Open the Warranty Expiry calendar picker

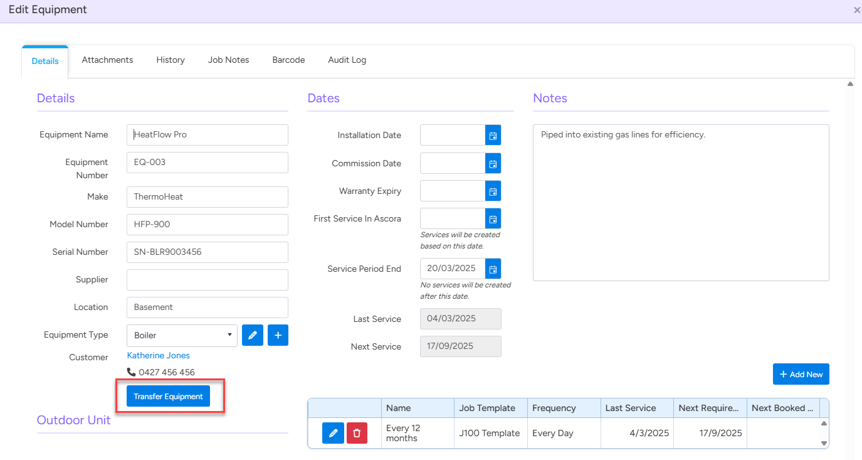pos(493,191)
